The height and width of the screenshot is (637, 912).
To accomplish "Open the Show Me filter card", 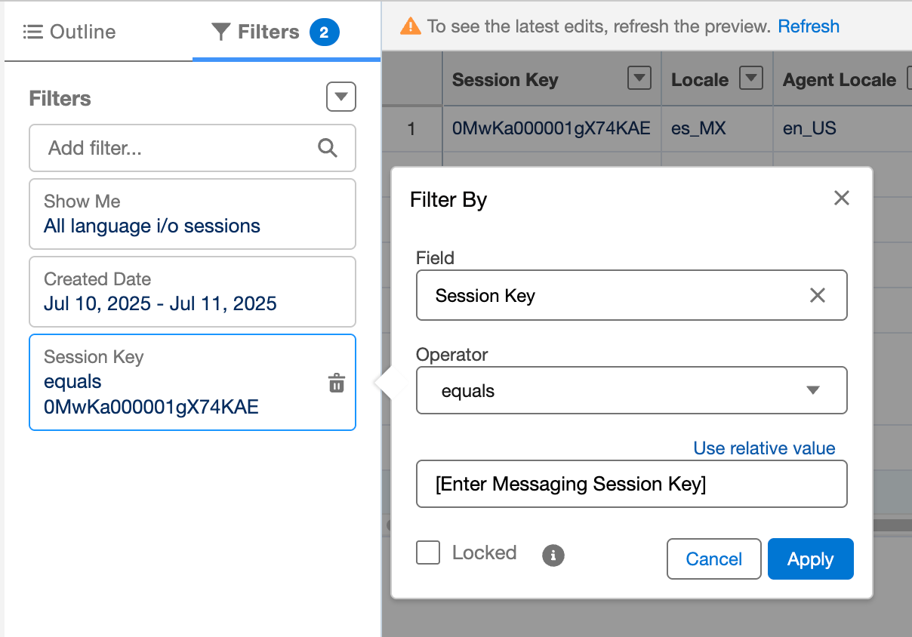I will tap(193, 214).
